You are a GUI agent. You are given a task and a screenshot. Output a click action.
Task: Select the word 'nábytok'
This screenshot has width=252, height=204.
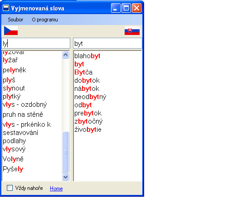tap(87, 89)
